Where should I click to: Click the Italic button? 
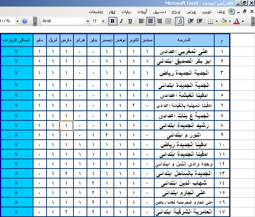click(x=121, y=21)
